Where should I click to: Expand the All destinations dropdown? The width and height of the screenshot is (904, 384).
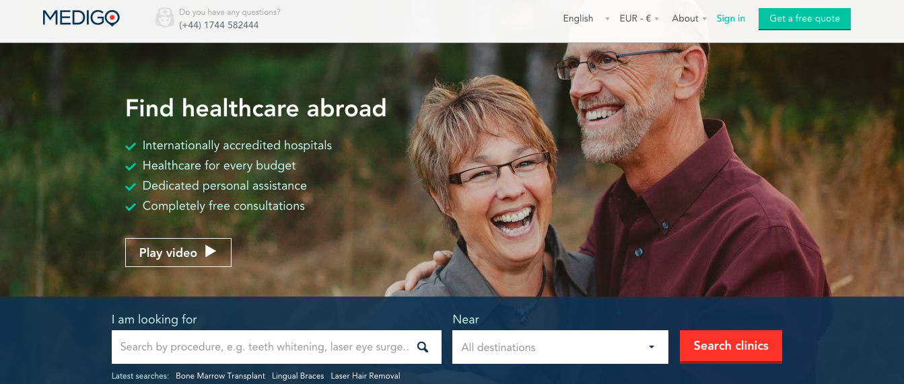click(560, 347)
